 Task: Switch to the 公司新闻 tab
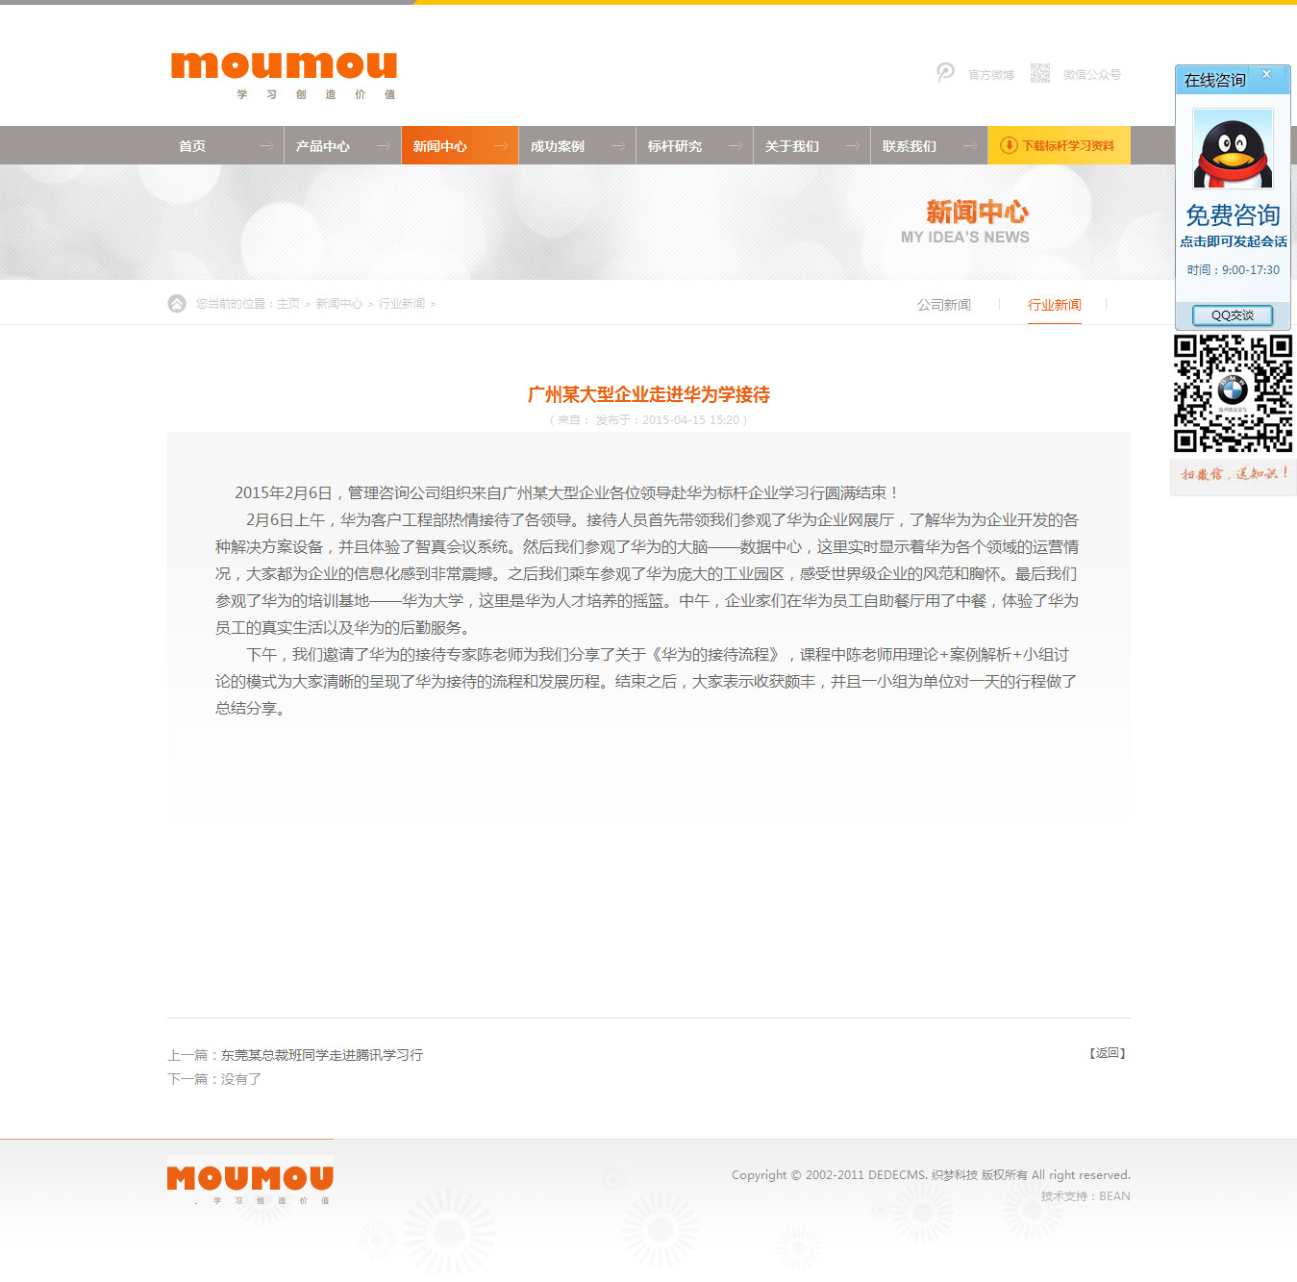(943, 305)
